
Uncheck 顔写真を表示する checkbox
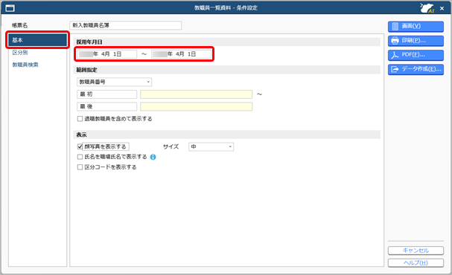click(80, 146)
